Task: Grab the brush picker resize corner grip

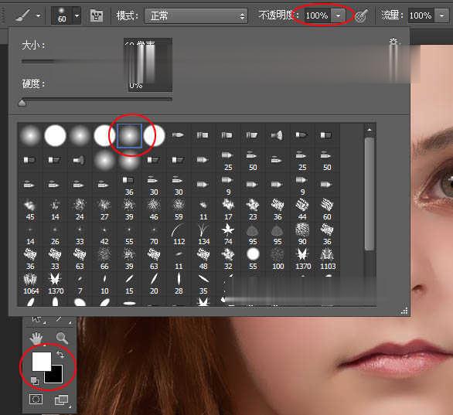Action: pos(404,311)
